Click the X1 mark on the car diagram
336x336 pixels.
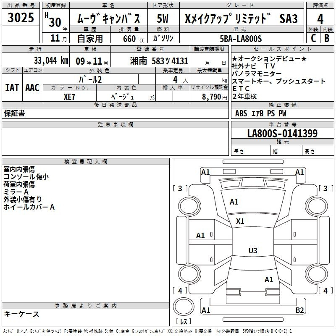click(x=240, y=221)
